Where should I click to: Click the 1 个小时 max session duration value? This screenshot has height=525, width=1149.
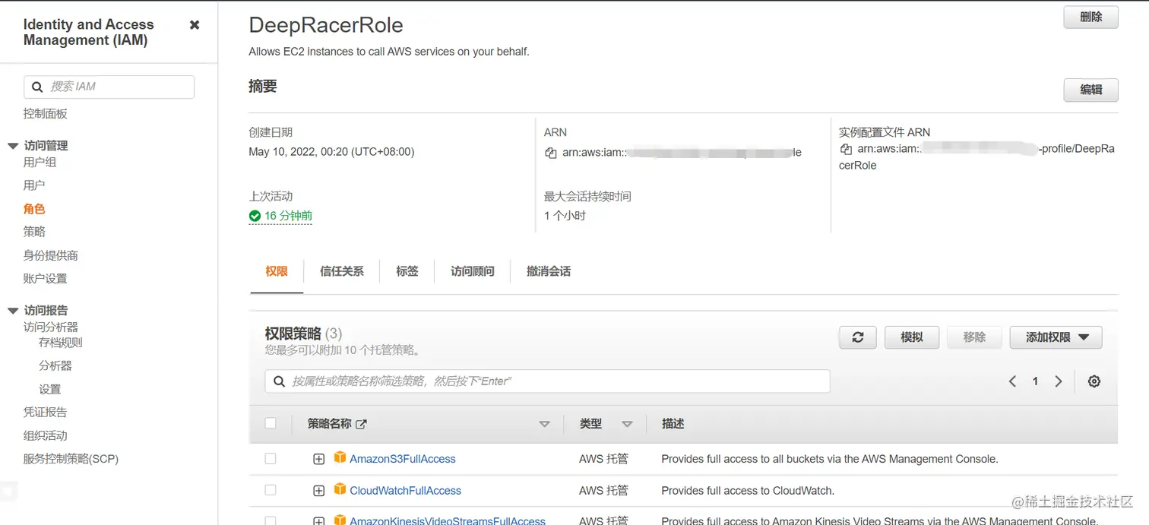tap(565, 216)
